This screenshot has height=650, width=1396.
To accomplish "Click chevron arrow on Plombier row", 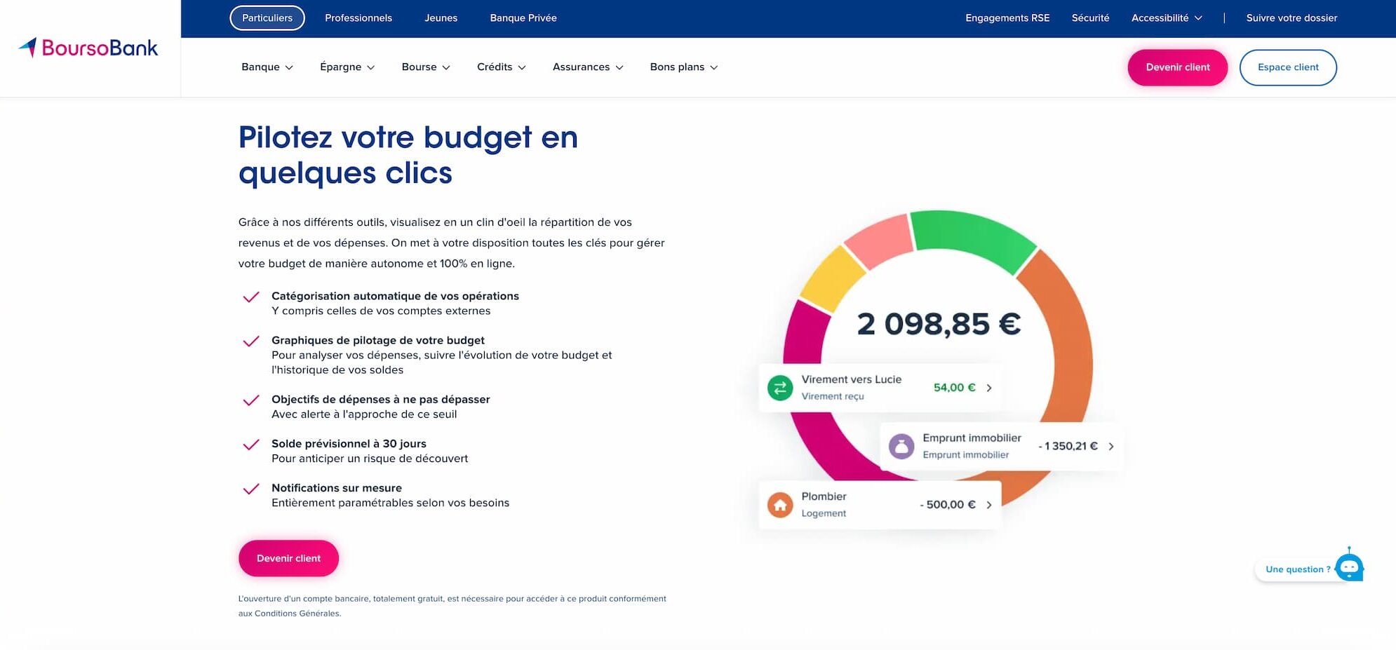I will 989,505.
